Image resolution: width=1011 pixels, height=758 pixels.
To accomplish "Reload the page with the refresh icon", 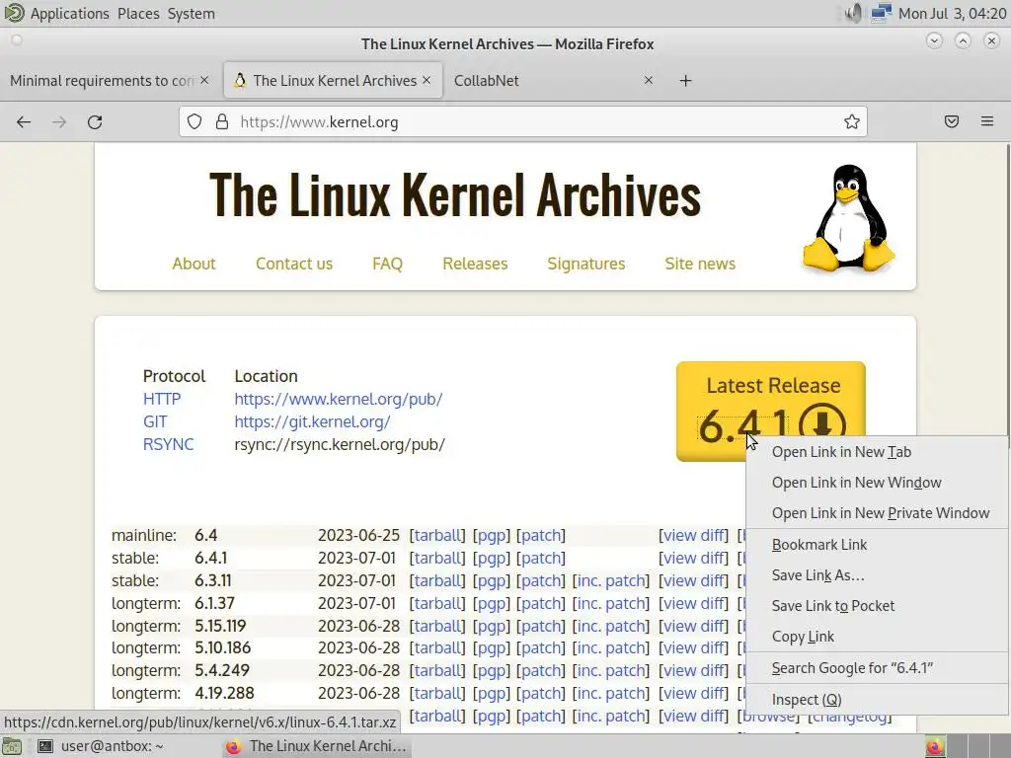I will [x=95, y=121].
